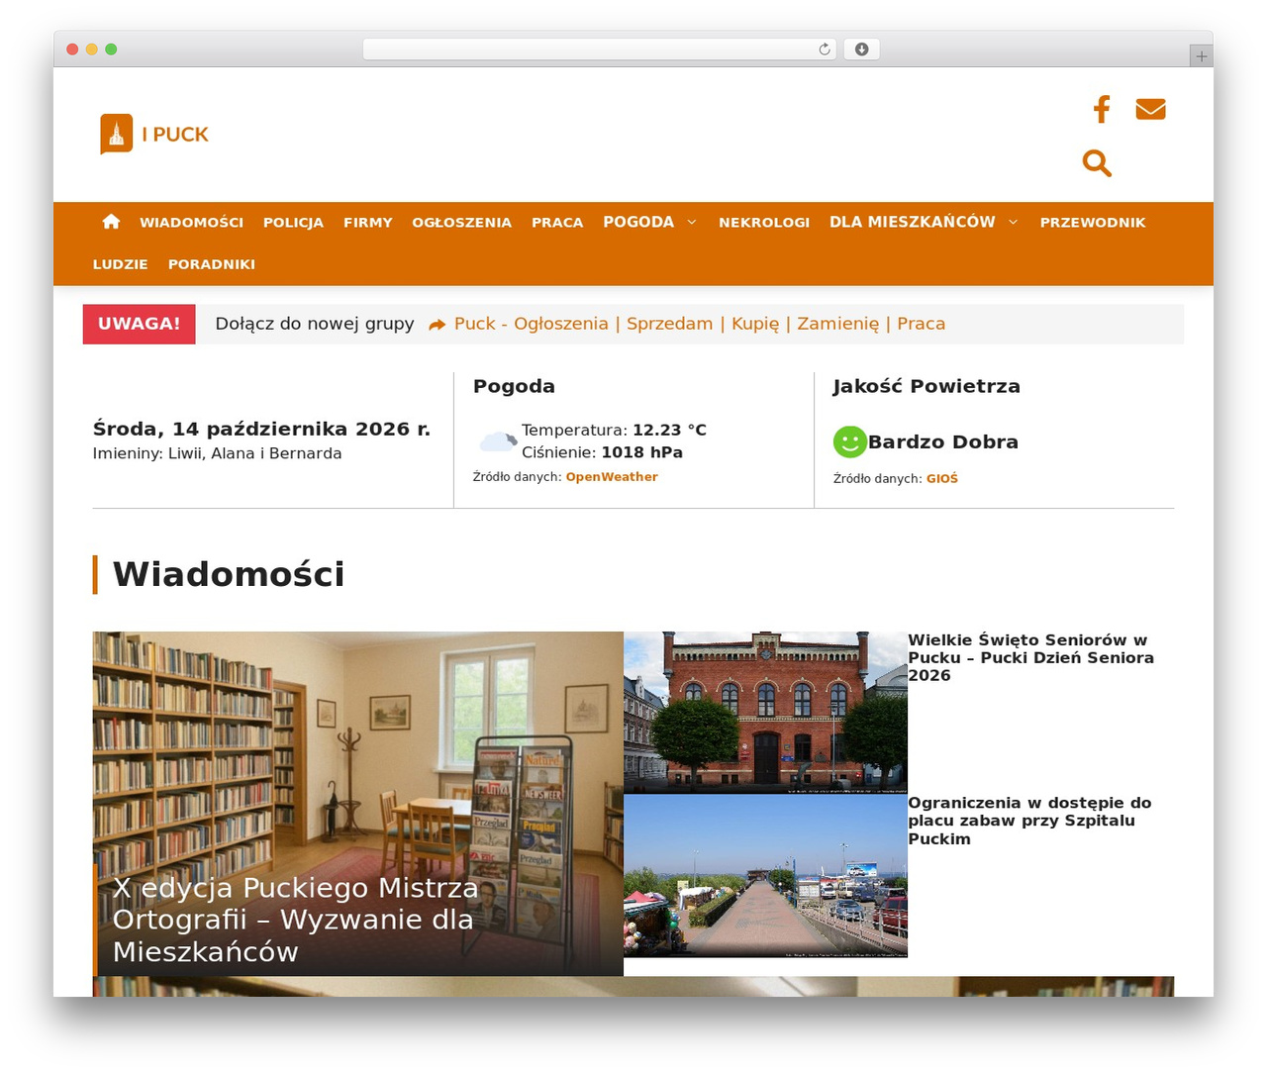
Task: Click the Dołącz do nowej grupy text
Action: [x=315, y=324]
